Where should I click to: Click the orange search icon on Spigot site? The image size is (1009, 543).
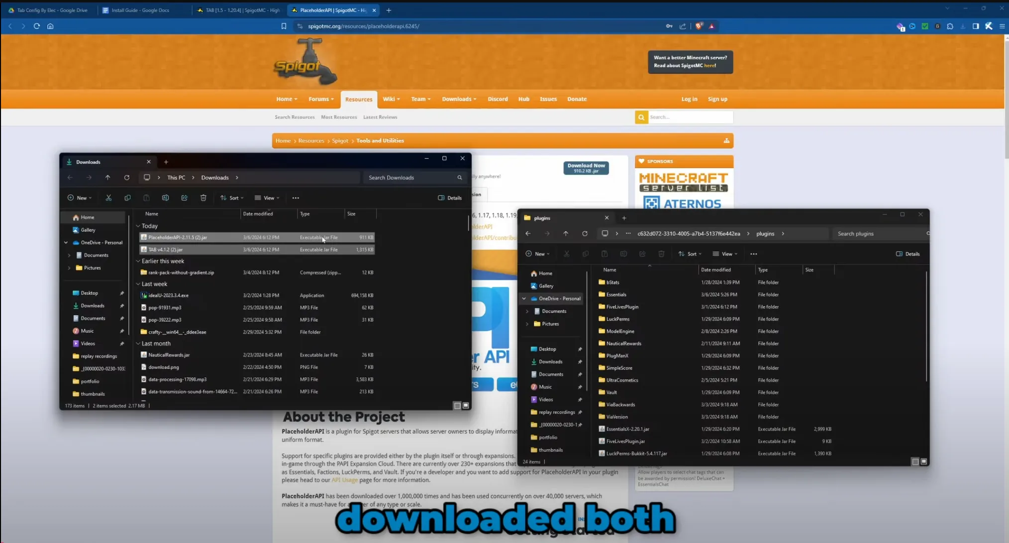coord(641,117)
